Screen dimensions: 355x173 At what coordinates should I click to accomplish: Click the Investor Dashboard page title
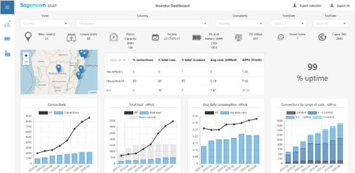coord(173,6)
